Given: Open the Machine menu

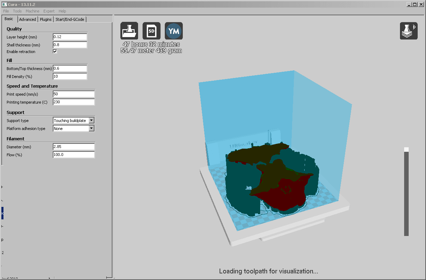Looking at the screenshot, I should click(33, 11).
